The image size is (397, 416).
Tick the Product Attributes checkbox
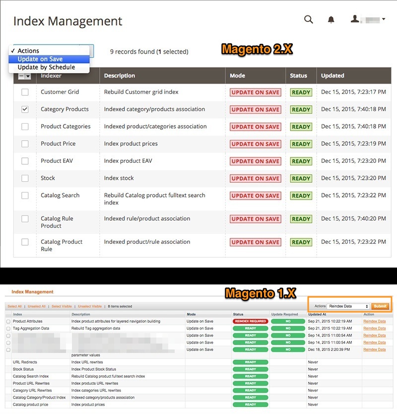8,322
